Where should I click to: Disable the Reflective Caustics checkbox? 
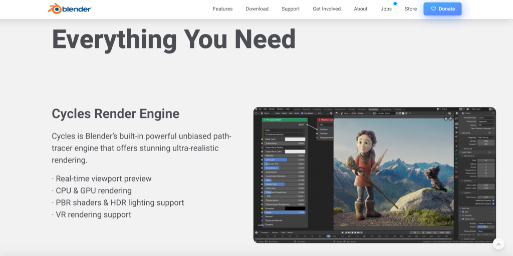[493, 200]
